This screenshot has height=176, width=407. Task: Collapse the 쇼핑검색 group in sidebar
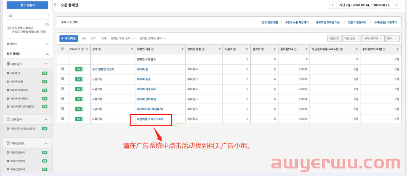(x=46, y=119)
